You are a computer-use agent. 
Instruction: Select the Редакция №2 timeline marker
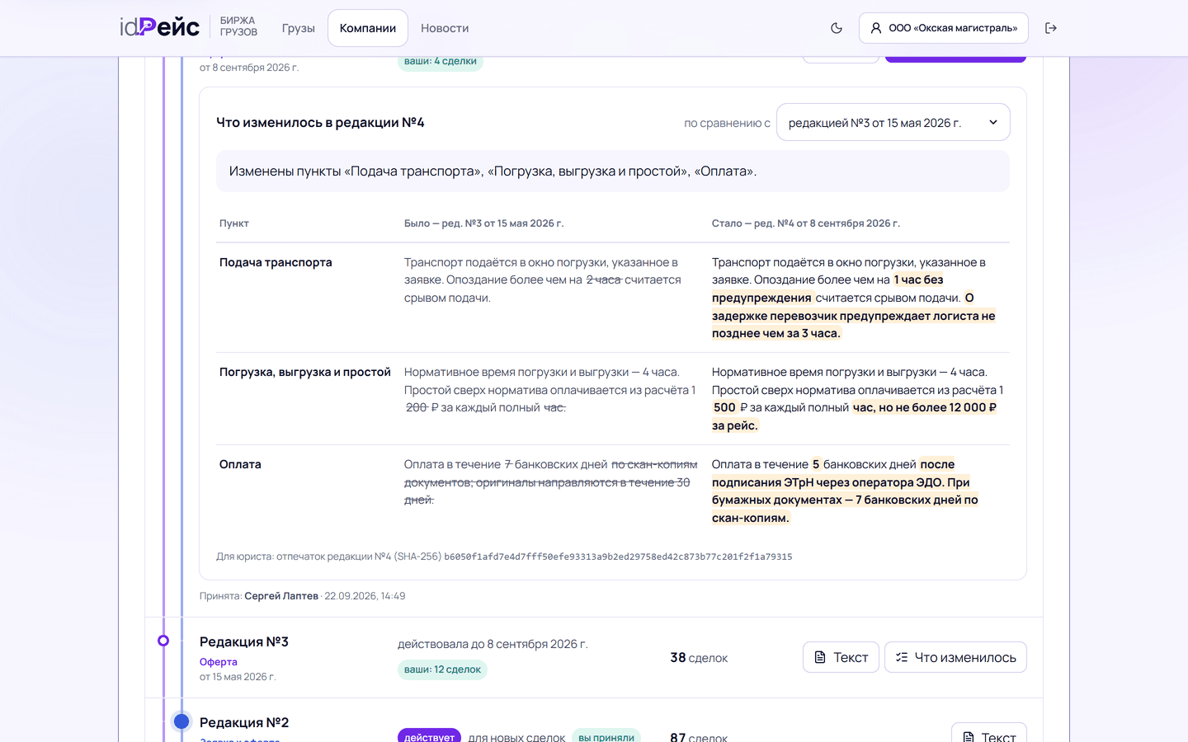pos(181,721)
